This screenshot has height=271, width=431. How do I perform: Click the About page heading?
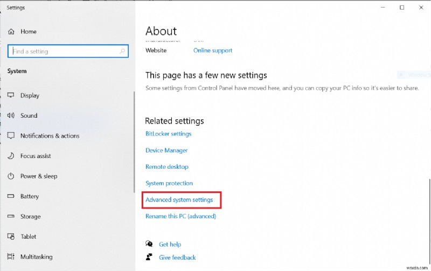(x=161, y=31)
